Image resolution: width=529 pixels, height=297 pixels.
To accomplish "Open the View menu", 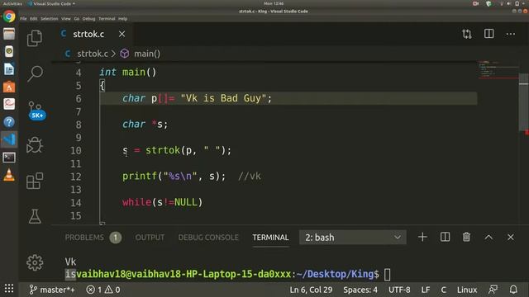I will [66, 19].
